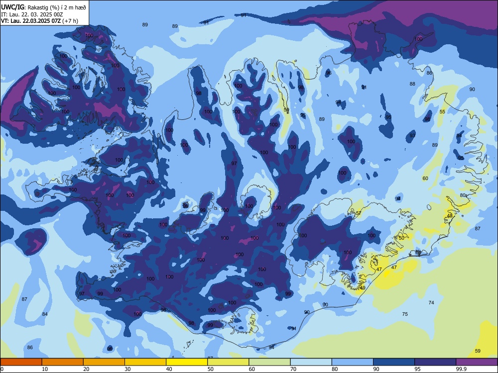
Task: Pick the amber 20–30 legend swatch
Action: coord(104,362)
